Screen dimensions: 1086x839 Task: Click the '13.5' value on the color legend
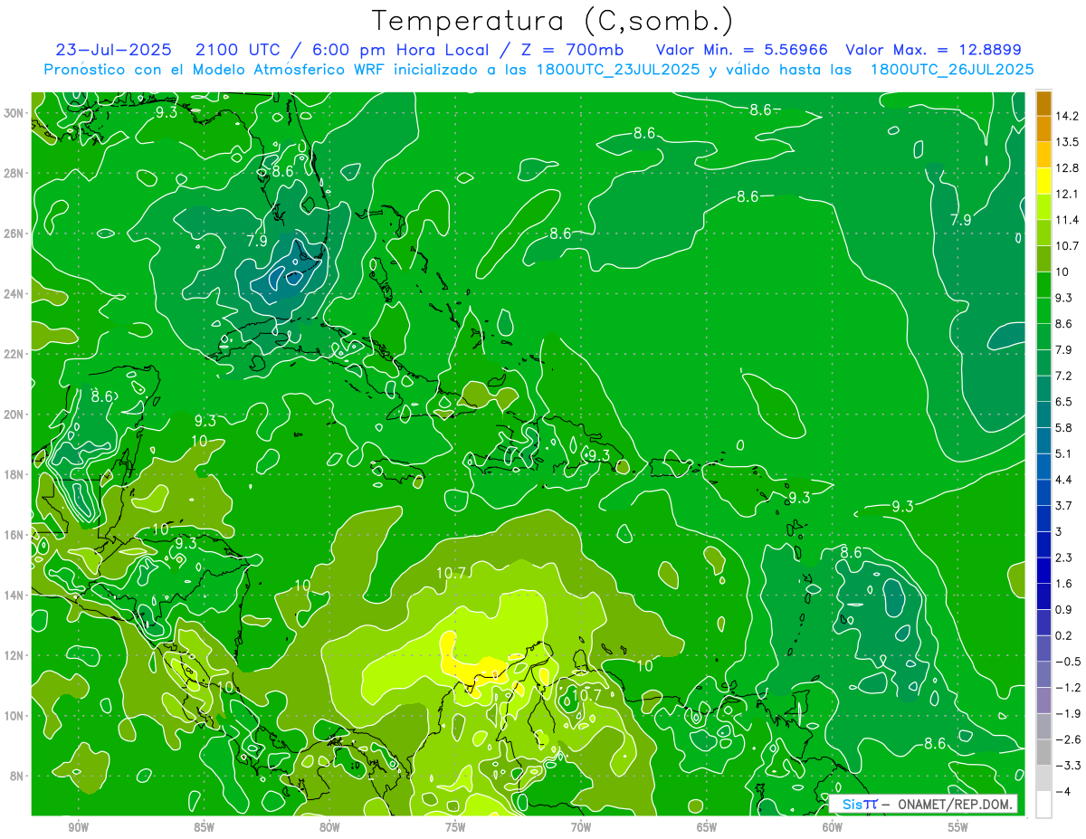pos(1067,142)
